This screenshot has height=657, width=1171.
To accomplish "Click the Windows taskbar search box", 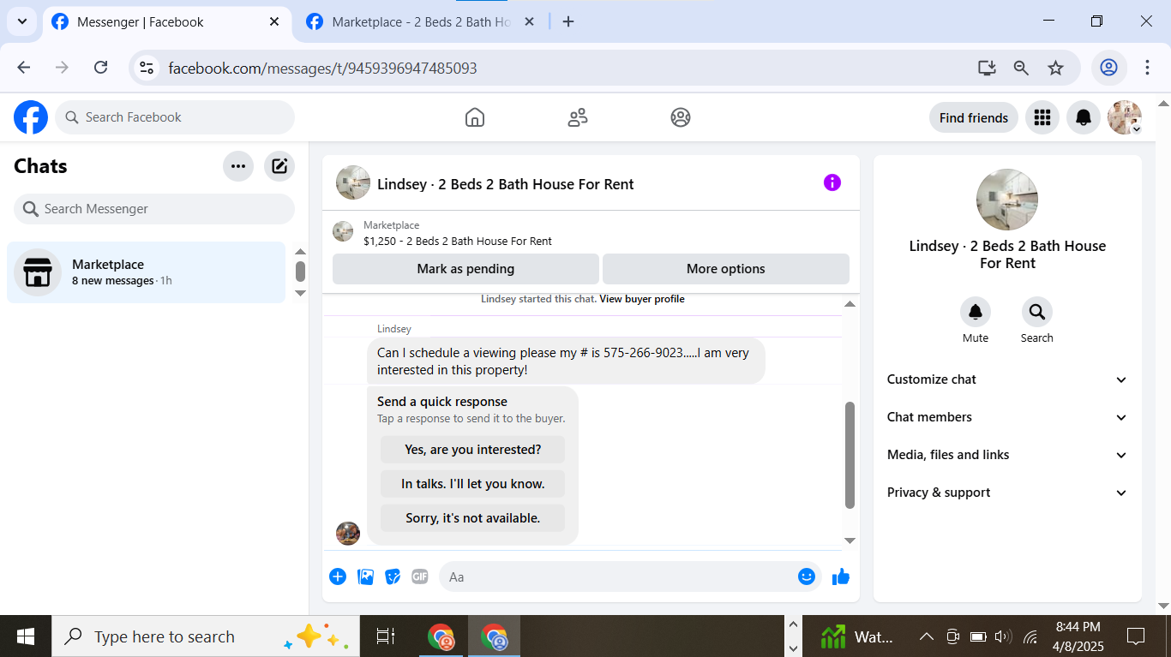I will click(x=206, y=636).
